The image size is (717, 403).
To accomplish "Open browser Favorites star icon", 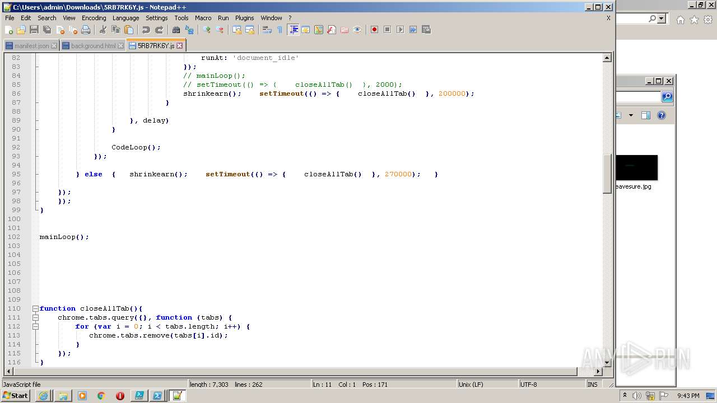I will (694, 20).
